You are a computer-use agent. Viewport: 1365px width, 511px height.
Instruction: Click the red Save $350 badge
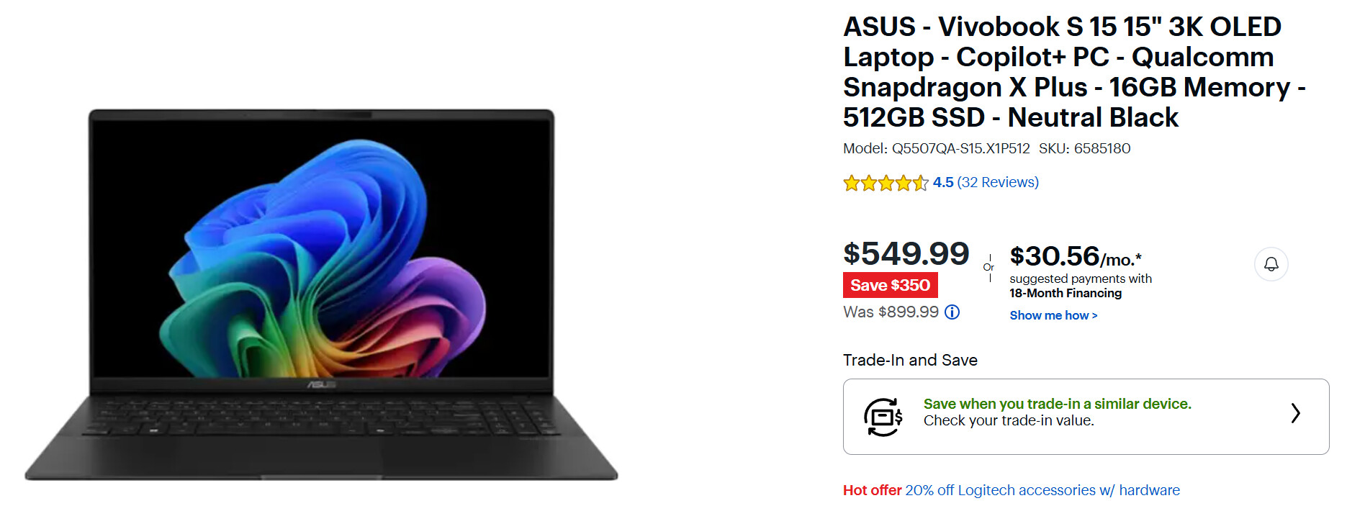click(890, 285)
